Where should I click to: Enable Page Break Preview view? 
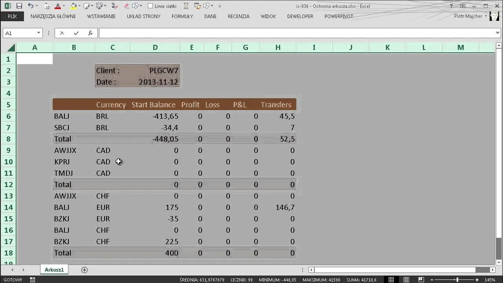tap(422, 279)
